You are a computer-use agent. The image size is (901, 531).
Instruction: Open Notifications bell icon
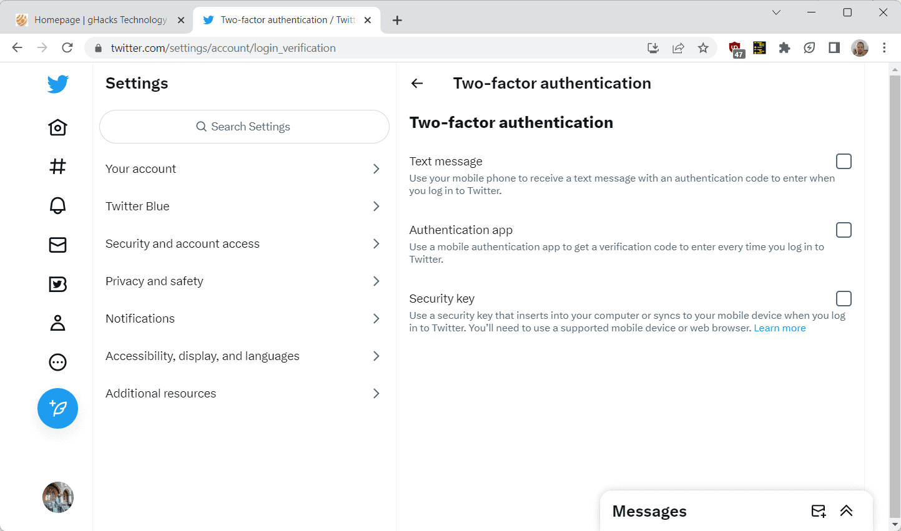57,205
